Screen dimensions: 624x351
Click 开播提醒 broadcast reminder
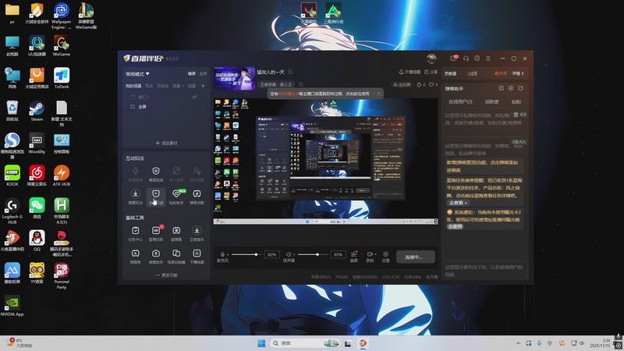coord(409,72)
